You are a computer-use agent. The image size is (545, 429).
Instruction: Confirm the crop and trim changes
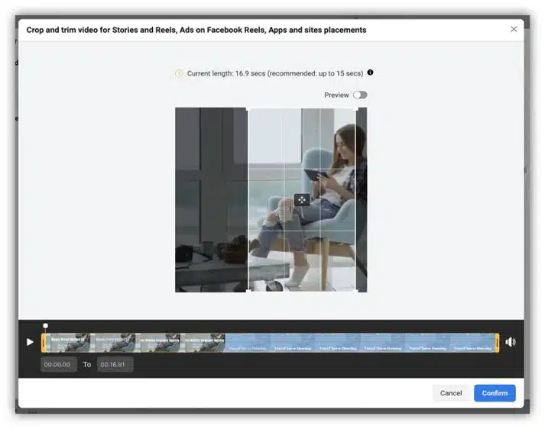tap(495, 393)
